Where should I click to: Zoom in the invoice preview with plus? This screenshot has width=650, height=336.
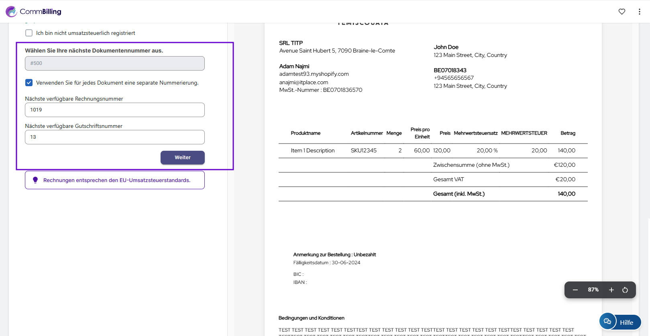coord(611,290)
